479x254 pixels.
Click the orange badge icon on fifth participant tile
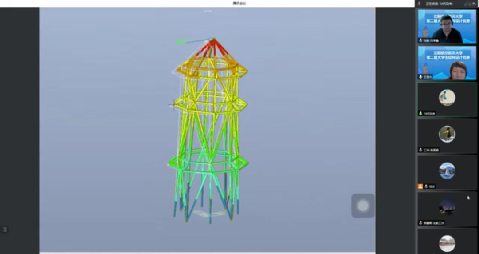[420, 187]
